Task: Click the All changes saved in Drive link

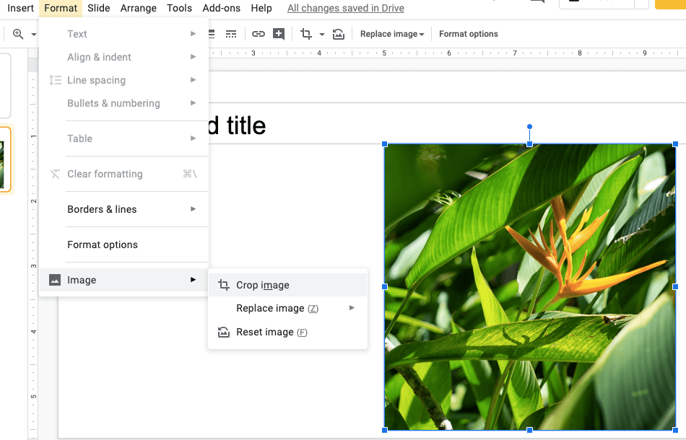Action: [x=346, y=8]
